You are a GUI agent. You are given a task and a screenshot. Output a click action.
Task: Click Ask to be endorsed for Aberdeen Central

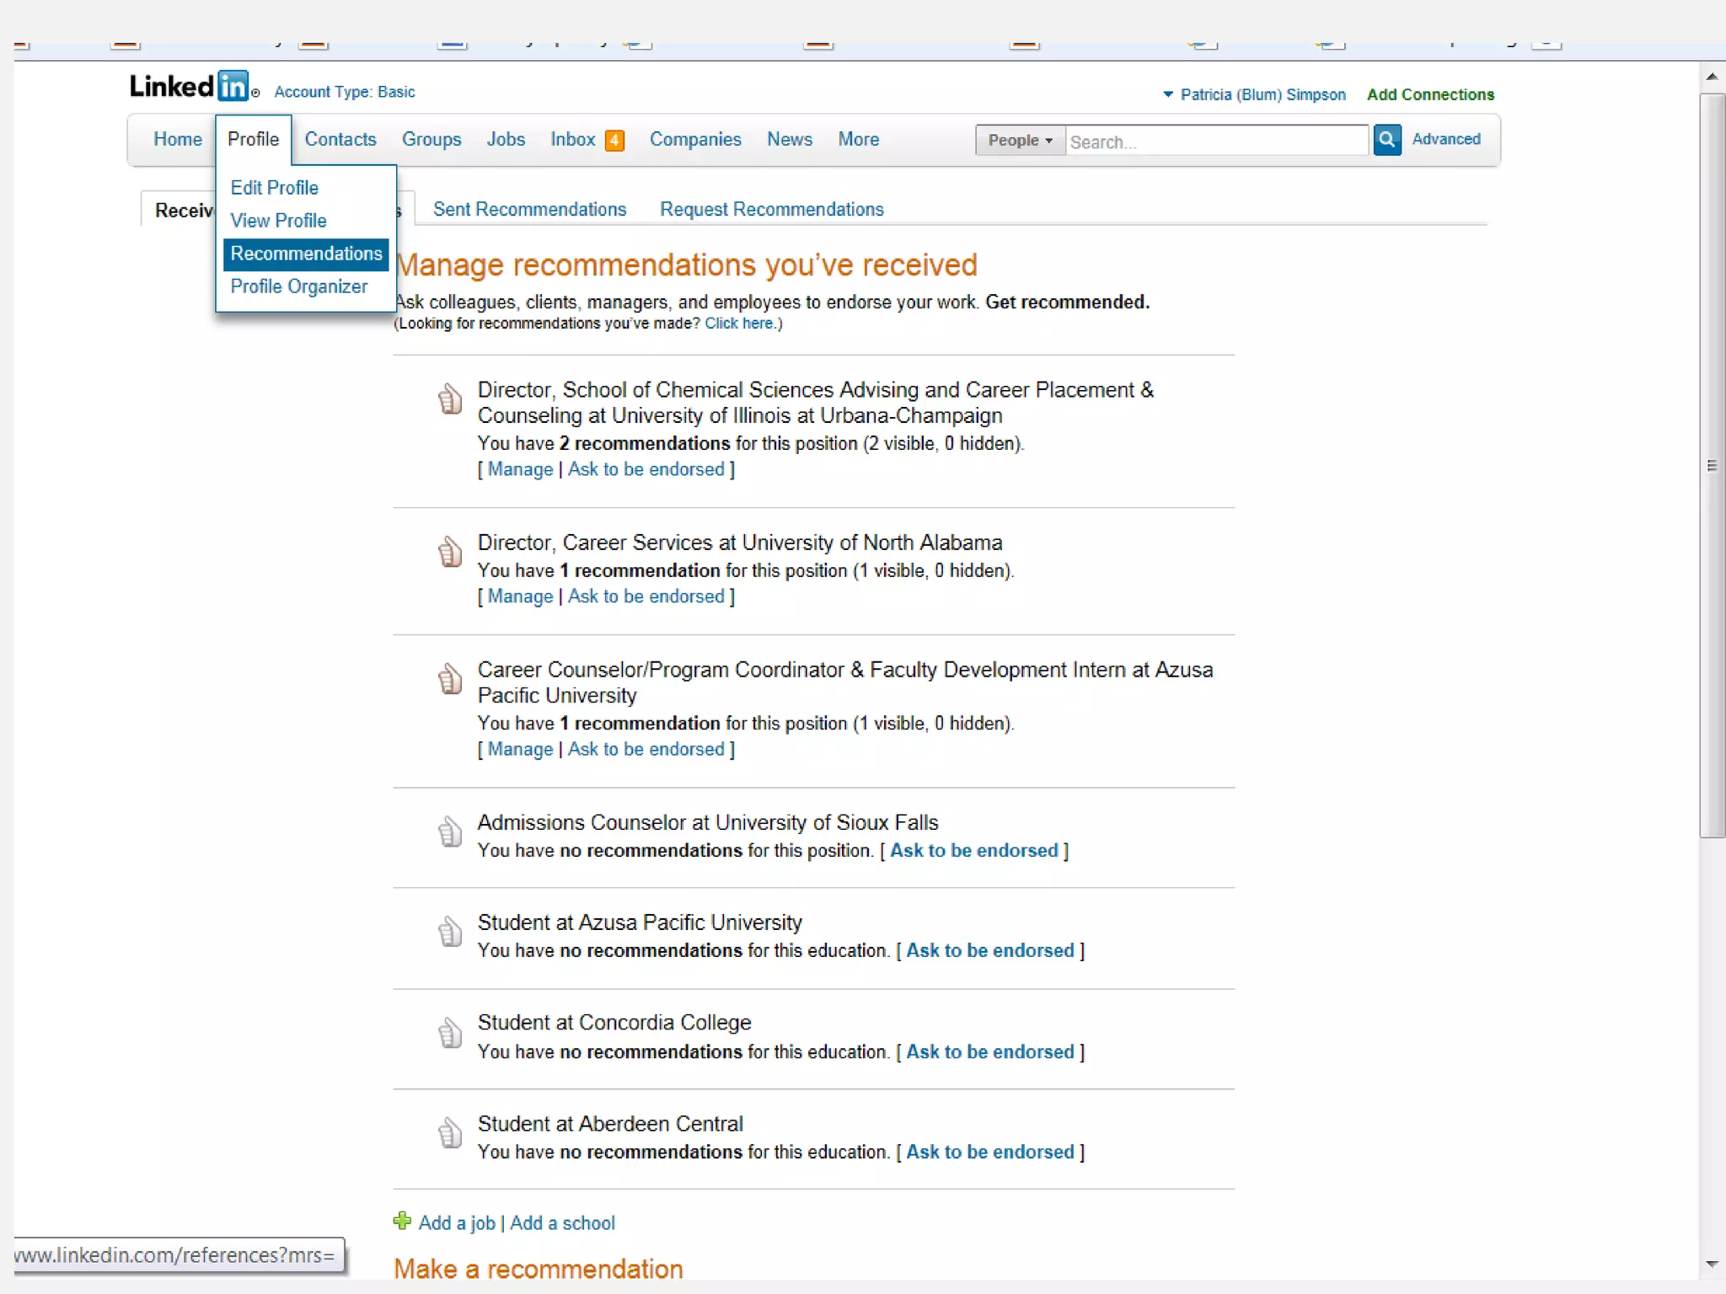[x=989, y=1152]
